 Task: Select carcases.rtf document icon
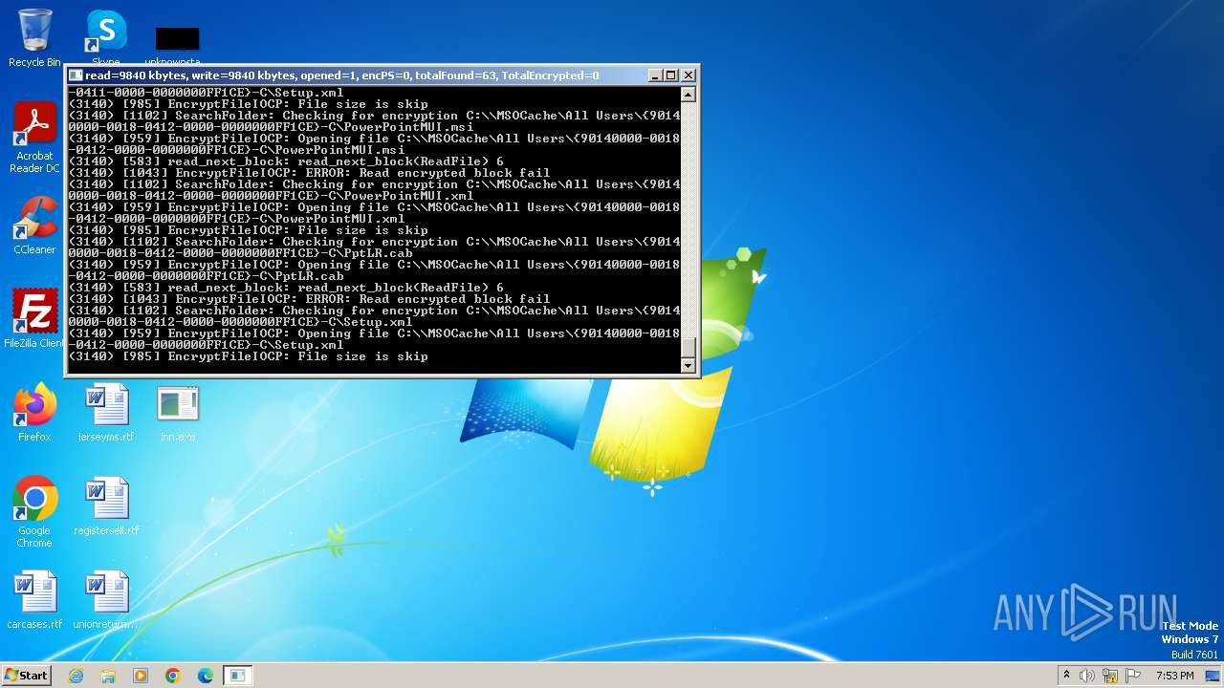(x=34, y=600)
